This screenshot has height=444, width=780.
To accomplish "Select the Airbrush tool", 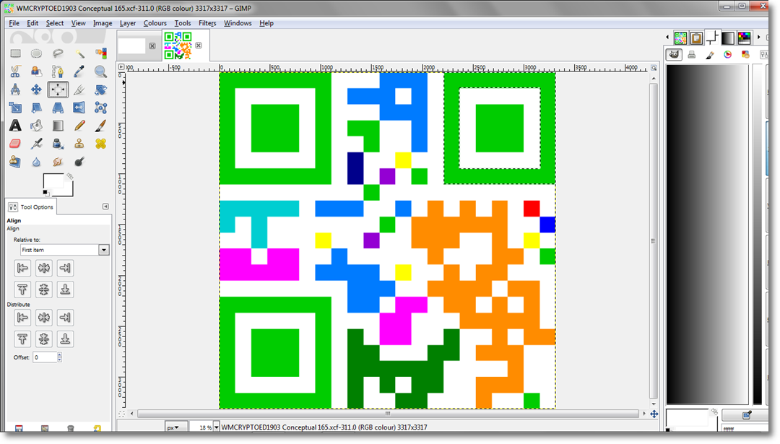I will [x=36, y=144].
